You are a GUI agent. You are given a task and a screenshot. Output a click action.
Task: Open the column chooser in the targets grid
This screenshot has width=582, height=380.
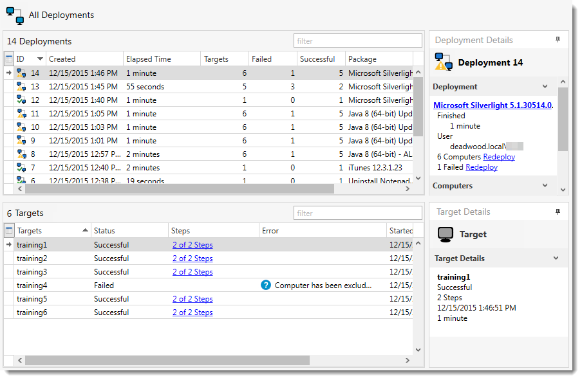[x=9, y=230]
